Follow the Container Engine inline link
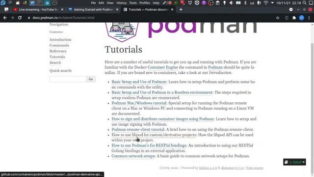This screenshot has height=177, width=314. 162,67
